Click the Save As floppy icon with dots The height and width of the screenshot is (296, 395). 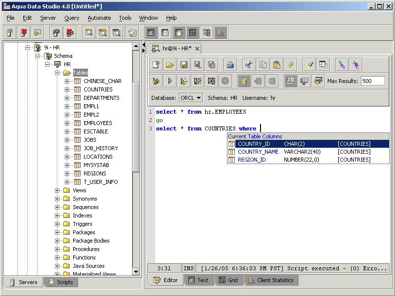198,65
